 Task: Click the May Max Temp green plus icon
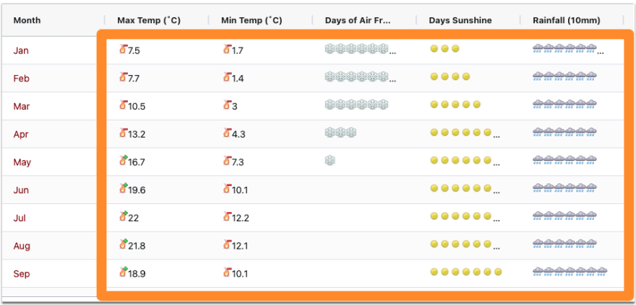(x=124, y=161)
